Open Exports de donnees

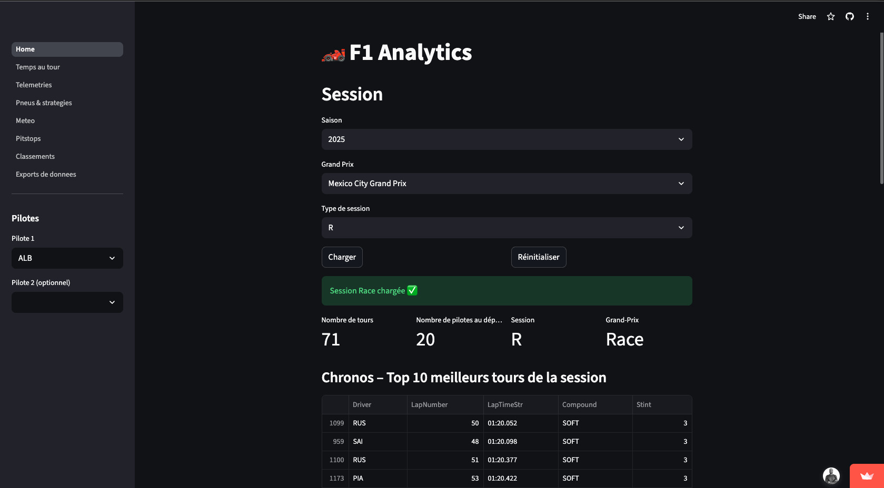tap(46, 174)
